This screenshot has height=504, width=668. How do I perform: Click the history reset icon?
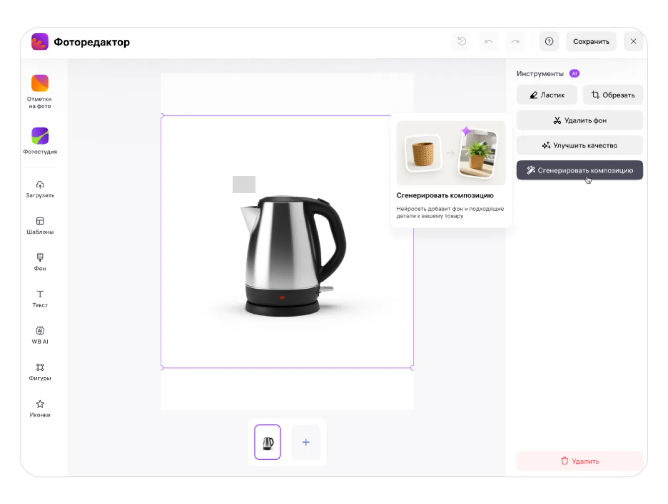(x=462, y=42)
